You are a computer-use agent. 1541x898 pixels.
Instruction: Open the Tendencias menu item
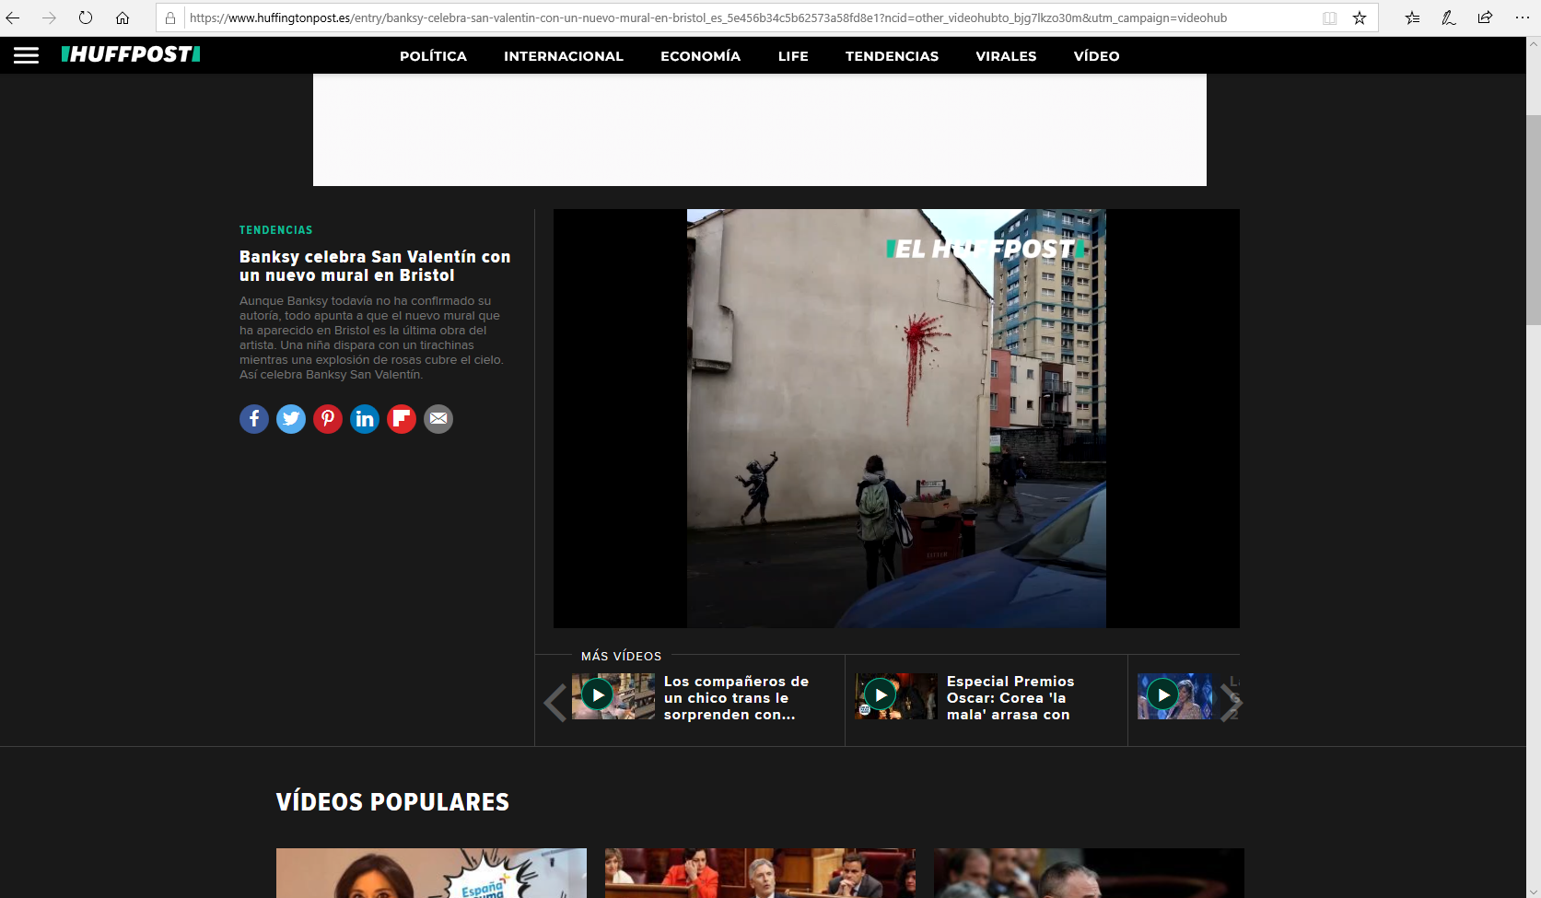892,56
